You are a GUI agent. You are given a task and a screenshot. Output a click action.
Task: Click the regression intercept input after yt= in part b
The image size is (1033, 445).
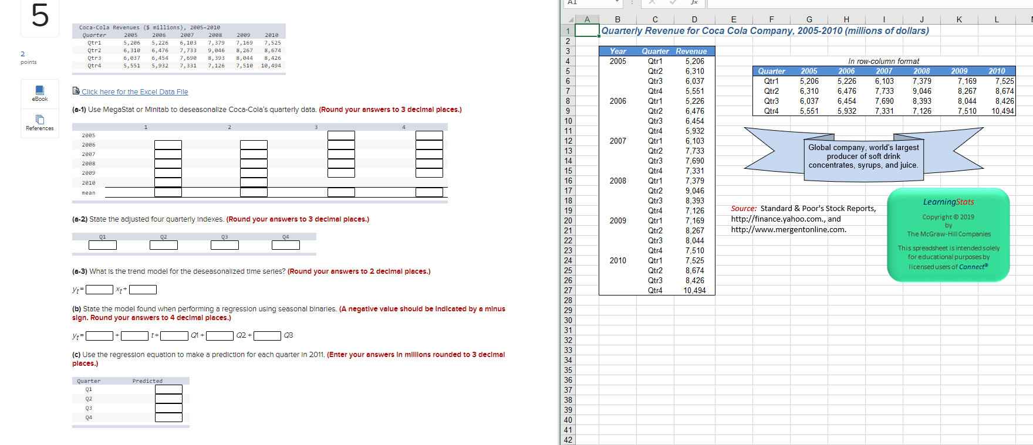click(x=100, y=336)
